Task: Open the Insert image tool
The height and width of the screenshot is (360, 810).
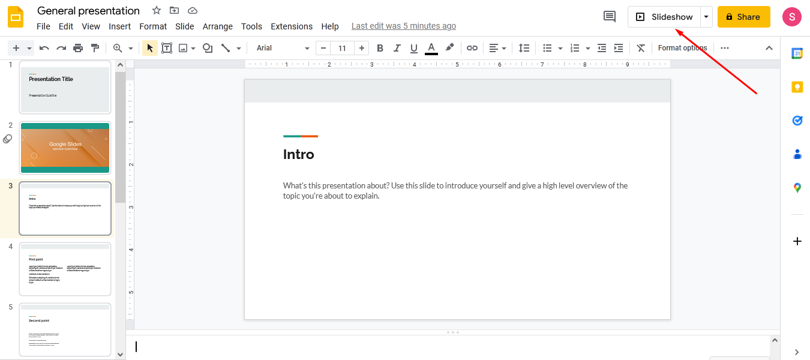Action: pos(184,47)
